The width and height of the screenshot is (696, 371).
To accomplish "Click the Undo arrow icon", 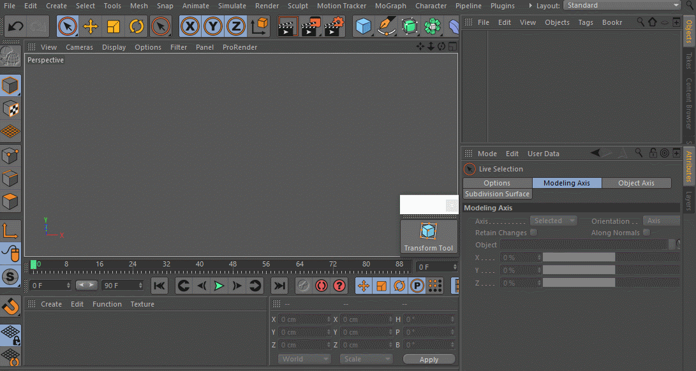I will [15, 27].
